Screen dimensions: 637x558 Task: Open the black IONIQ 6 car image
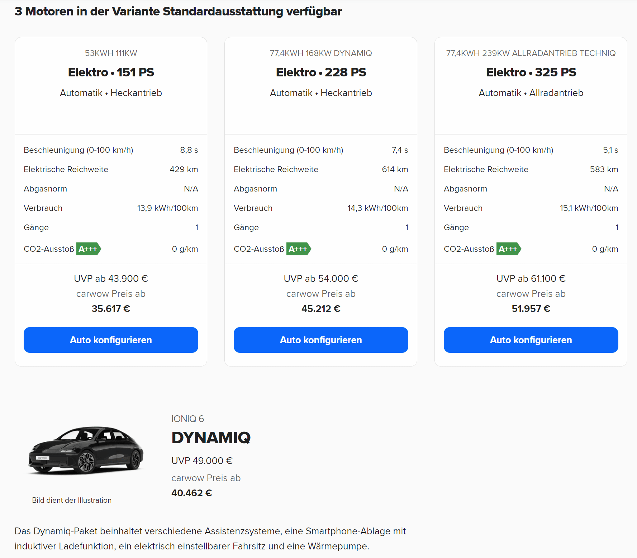coord(86,450)
